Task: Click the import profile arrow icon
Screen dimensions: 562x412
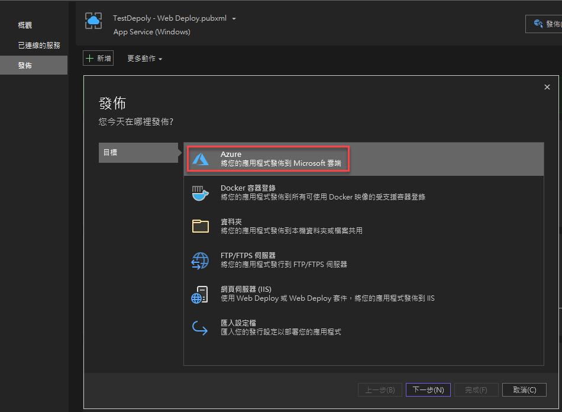Action: pos(201,327)
